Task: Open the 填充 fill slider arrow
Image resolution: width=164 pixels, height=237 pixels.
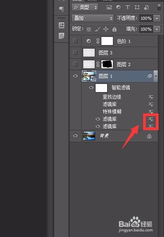Action: [x=157, y=29]
